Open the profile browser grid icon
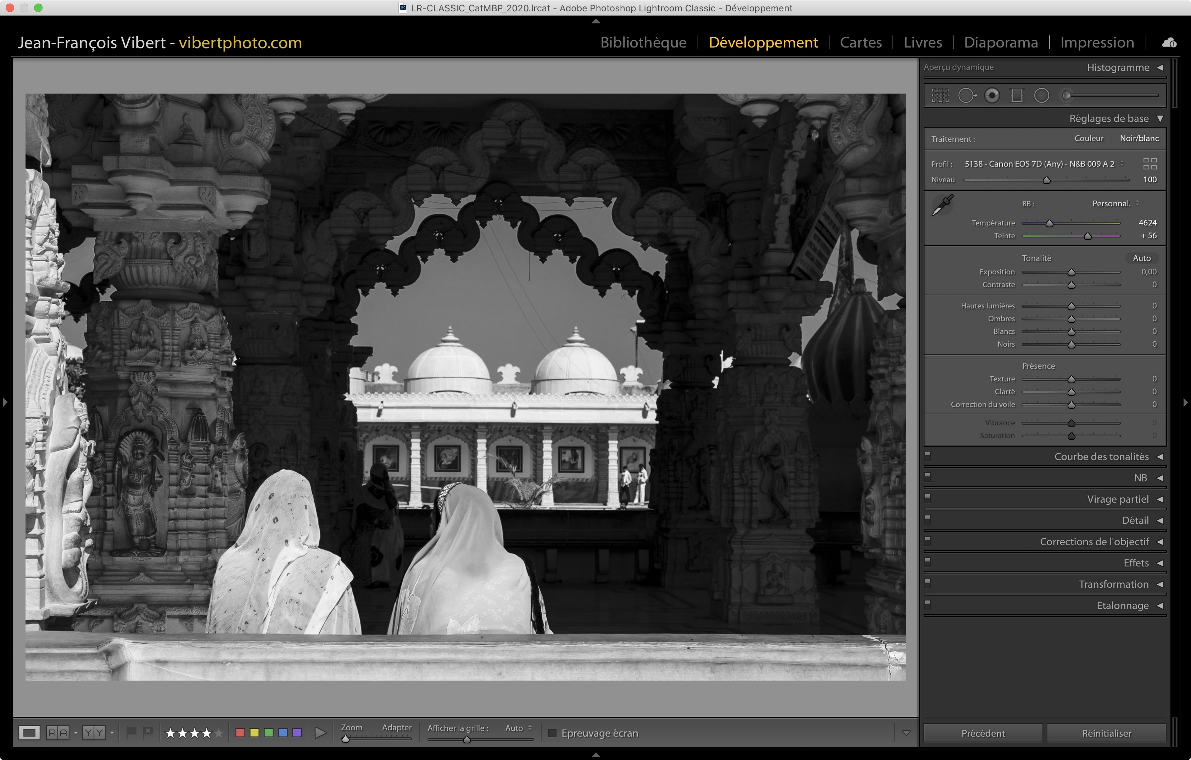Viewport: 1191px width, 760px height. tap(1150, 164)
